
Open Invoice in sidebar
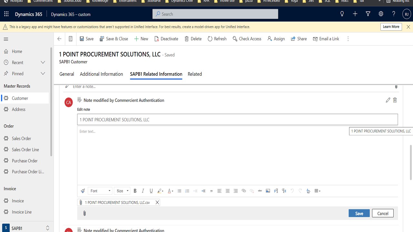pyautogui.click(x=25, y=201)
